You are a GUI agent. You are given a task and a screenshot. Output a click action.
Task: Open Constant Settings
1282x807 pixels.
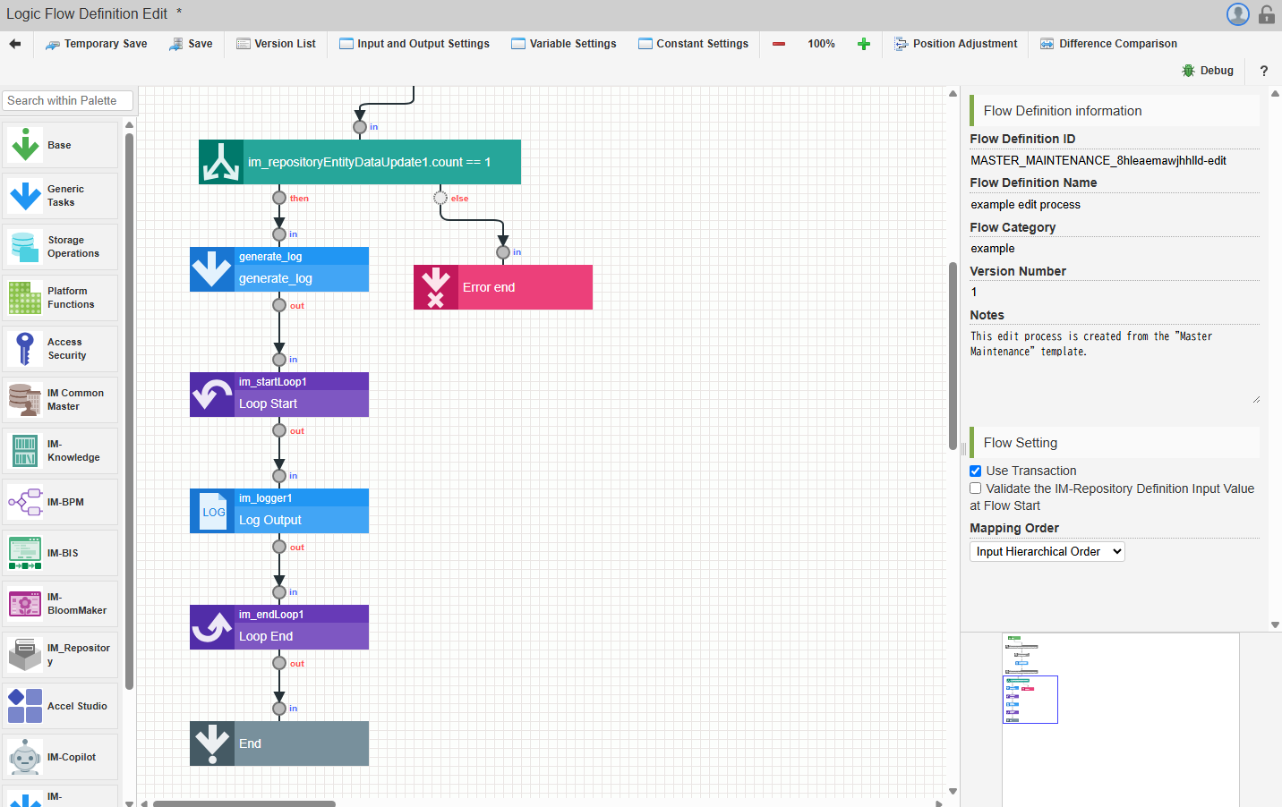point(693,44)
